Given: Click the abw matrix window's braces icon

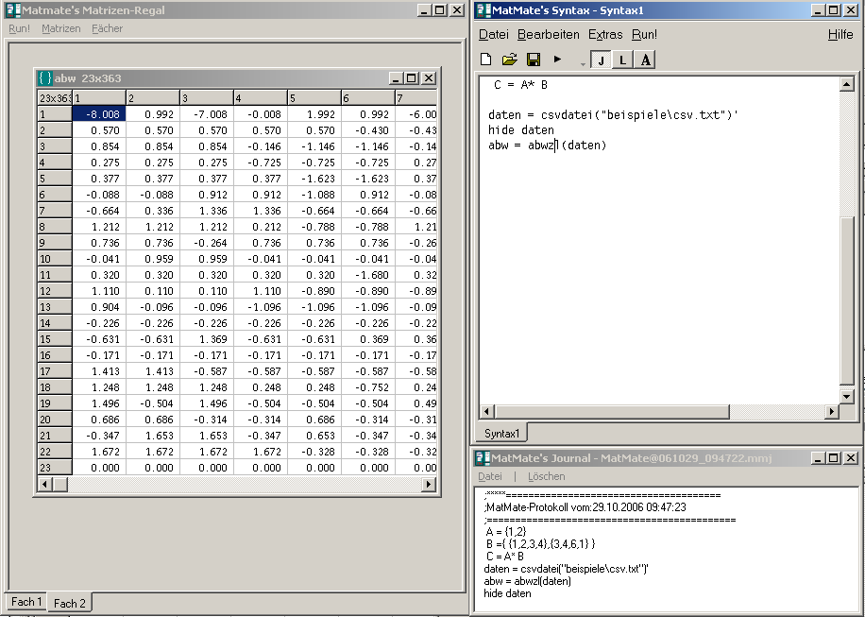Looking at the screenshot, I should 44,78.
